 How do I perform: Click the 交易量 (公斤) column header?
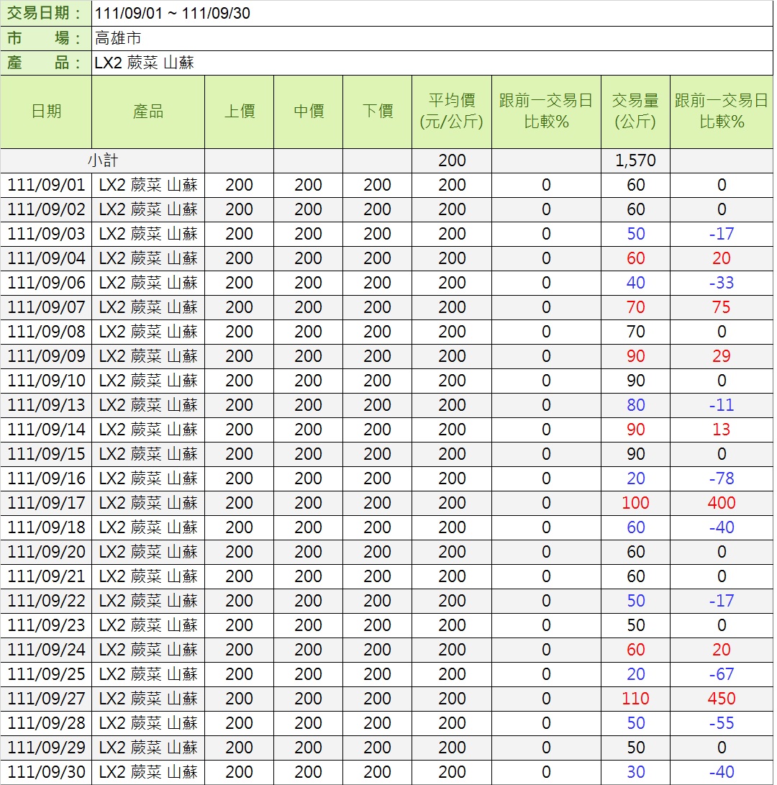[x=635, y=112]
